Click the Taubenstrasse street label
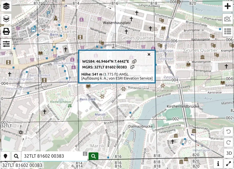Image resolution: width=234 pixels, height=169 pixels. pos(53,112)
